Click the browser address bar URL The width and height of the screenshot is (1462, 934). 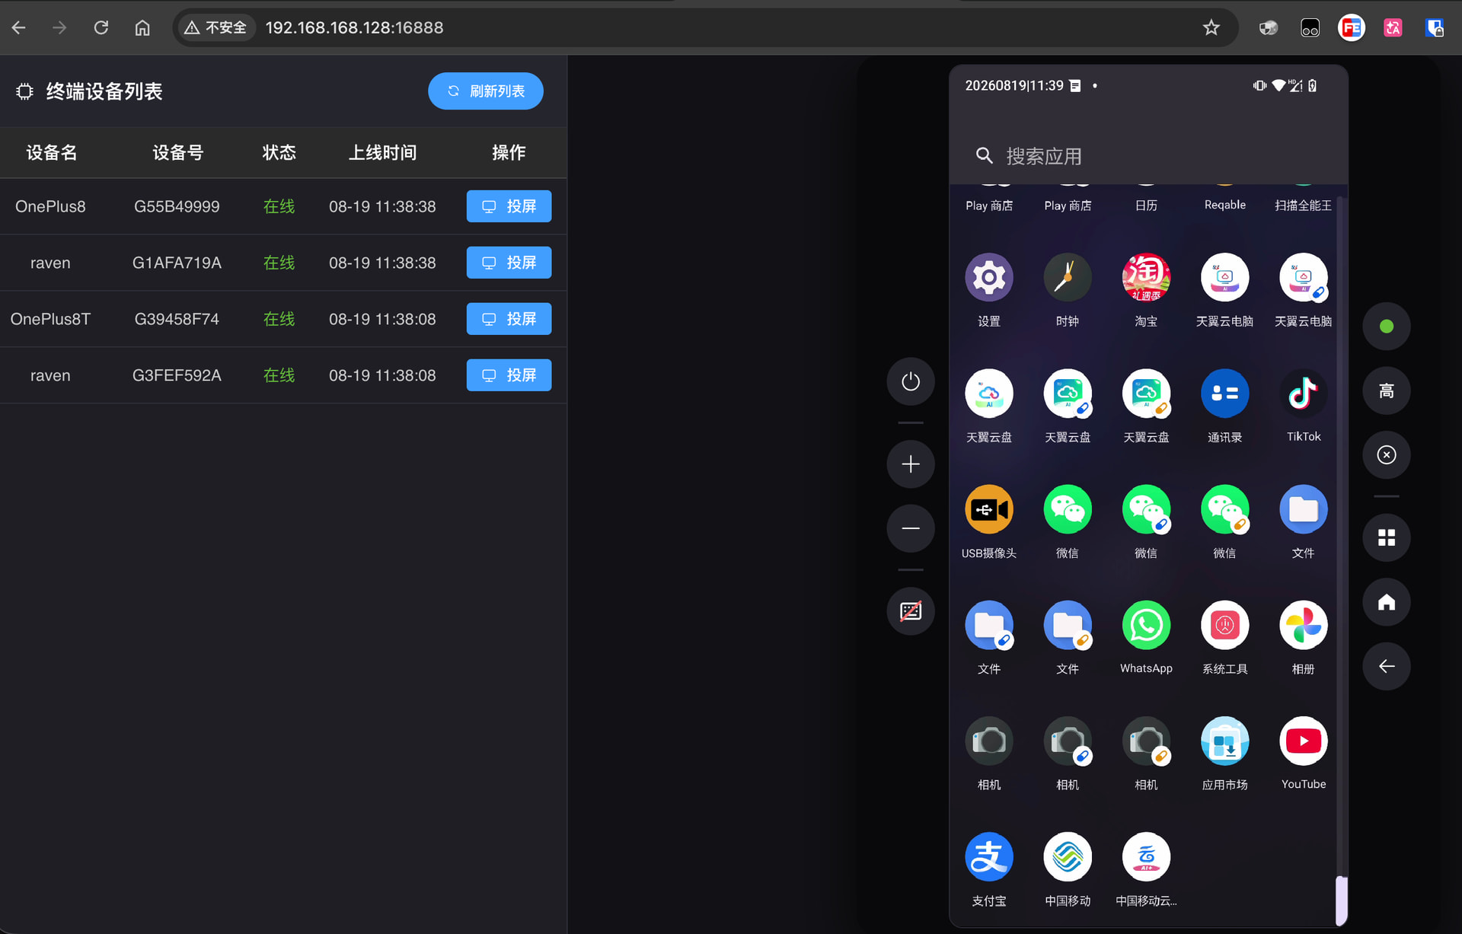(354, 28)
